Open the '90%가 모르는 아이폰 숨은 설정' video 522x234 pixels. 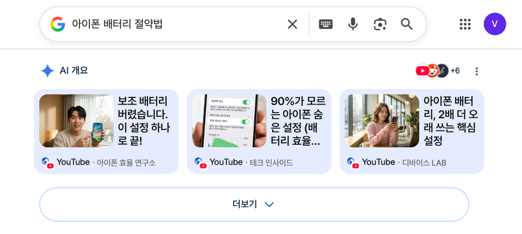[296, 120]
